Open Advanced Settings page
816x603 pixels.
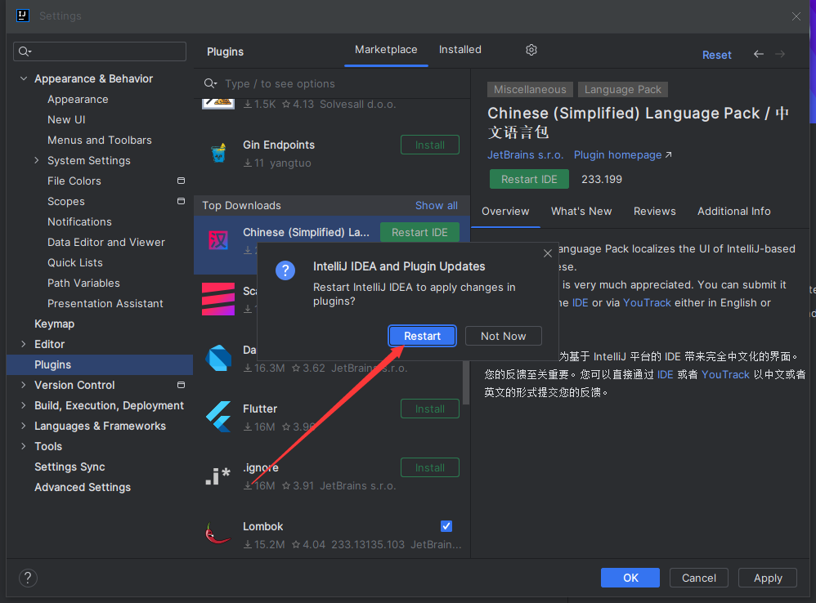83,487
